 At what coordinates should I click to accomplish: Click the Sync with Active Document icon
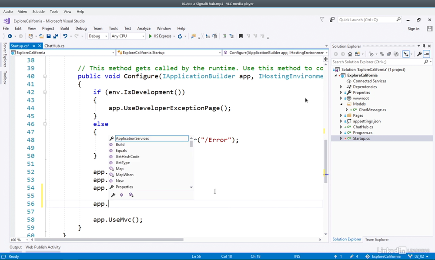point(382,54)
